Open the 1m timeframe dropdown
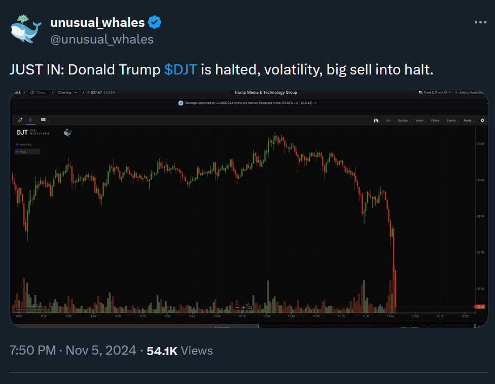The width and height of the screenshot is (495, 384). point(390,121)
